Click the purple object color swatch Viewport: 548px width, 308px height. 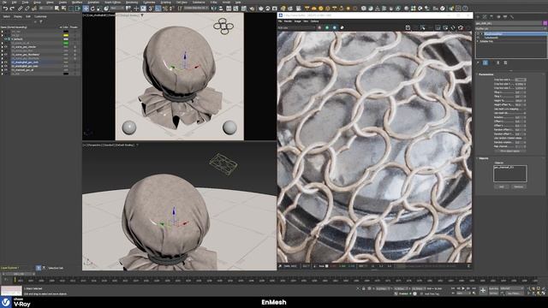pyautogui.click(x=545, y=23)
